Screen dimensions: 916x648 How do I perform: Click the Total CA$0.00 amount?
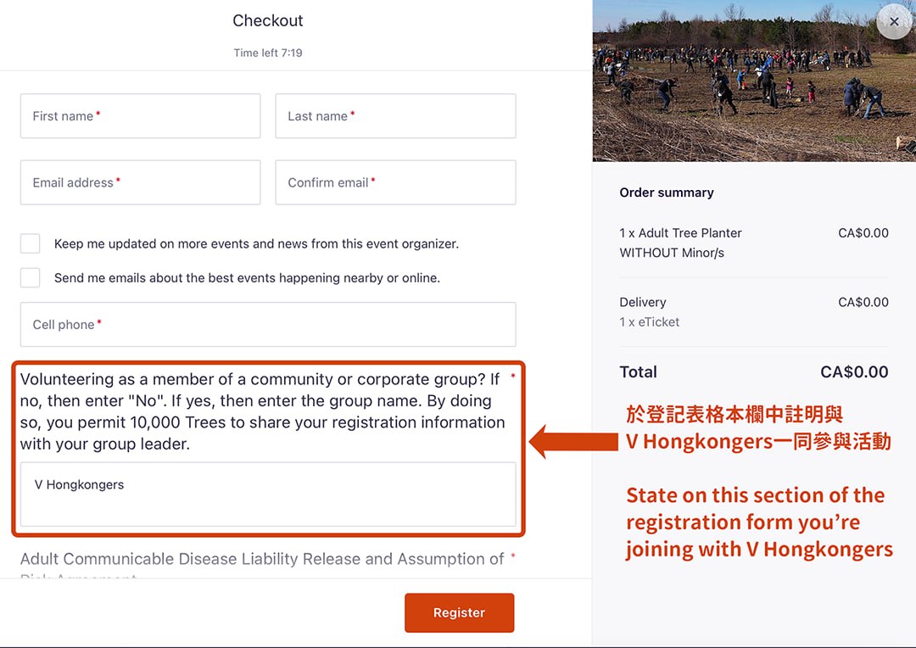click(854, 371)
